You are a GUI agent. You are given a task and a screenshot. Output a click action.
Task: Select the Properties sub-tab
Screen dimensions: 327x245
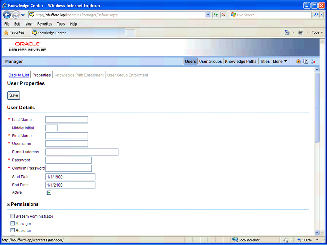tap(41, 75)
